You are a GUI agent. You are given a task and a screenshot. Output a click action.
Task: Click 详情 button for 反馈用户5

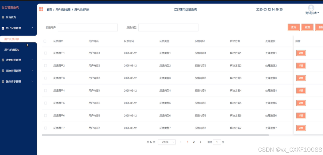pyautogui.click(x=301, y=103)
